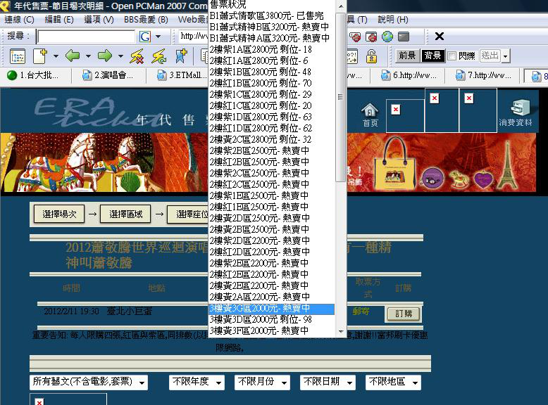Viewport: 548px width, 405px height.
Task: Select 2樓黃2C區2800元 剩位- 32
Action: tap(272, 139)
